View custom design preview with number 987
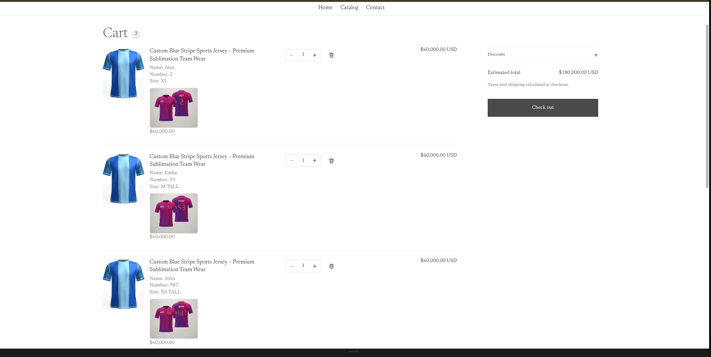The image size is (711, 357). (174, 319)
